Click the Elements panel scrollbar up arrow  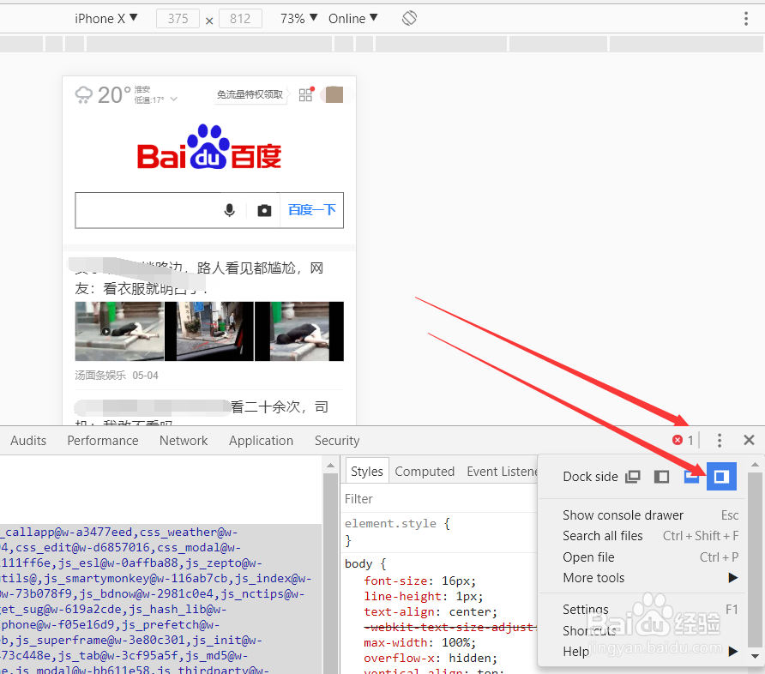(331, 466)
